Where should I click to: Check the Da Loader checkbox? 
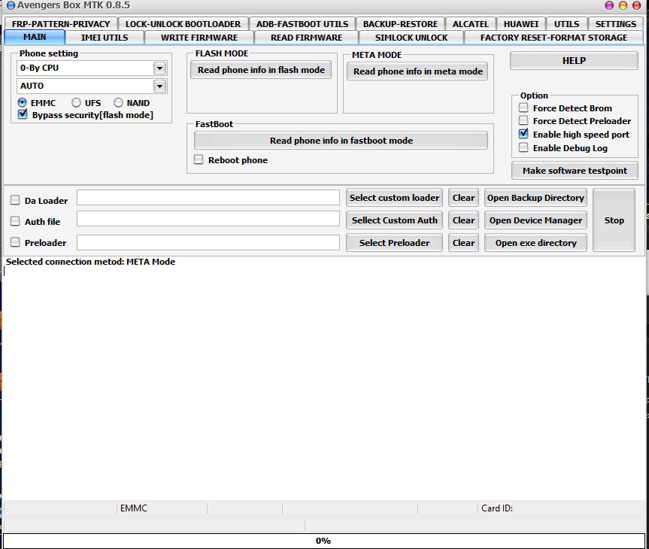pyautogui.click(x=15, y=200)
